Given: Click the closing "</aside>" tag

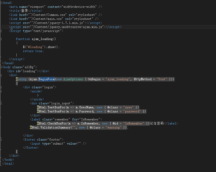Looking at the screenshot, I should point(37,99).
